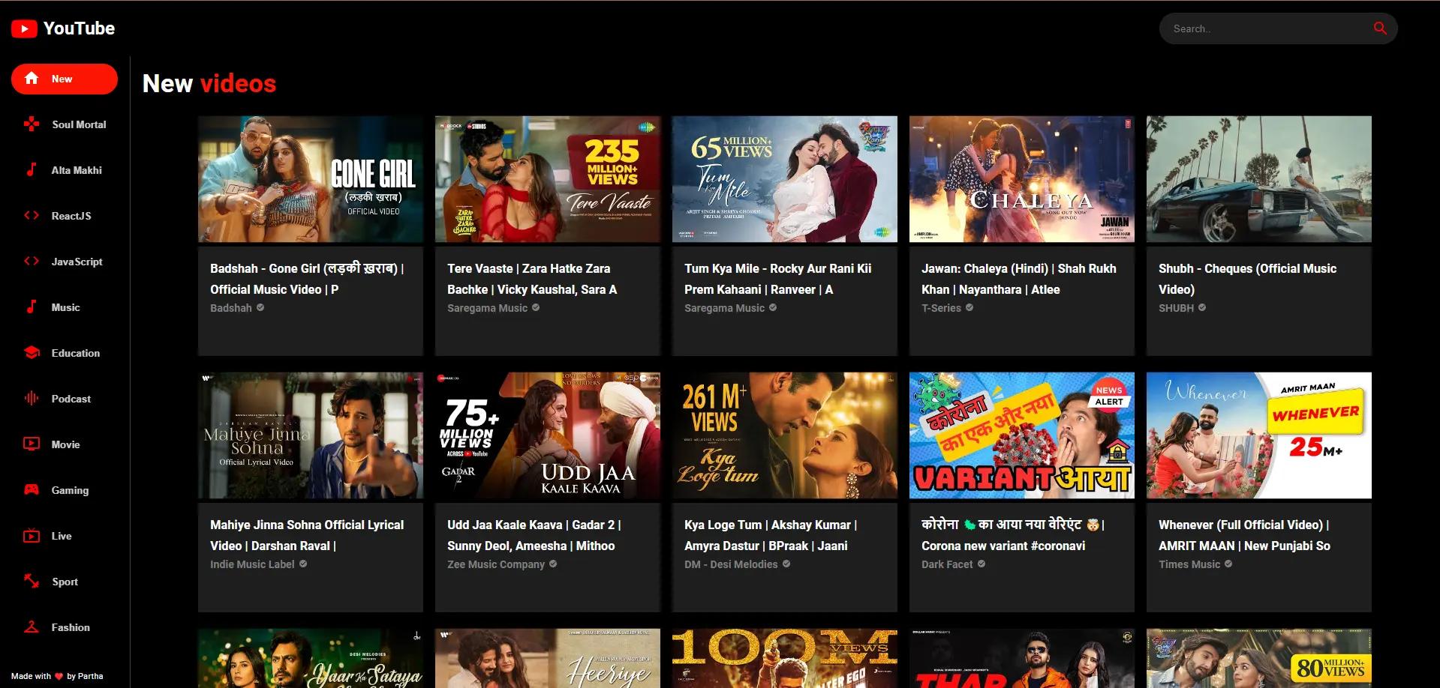The image size is (1440, 688).
Task: Play the Shubh Cheques car thumbnail
Action: (1259, 179)
